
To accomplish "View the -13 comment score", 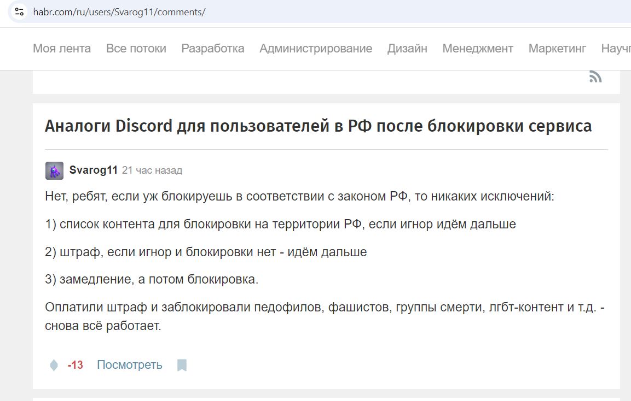I will pyautogui.click(x=76, y=365).
